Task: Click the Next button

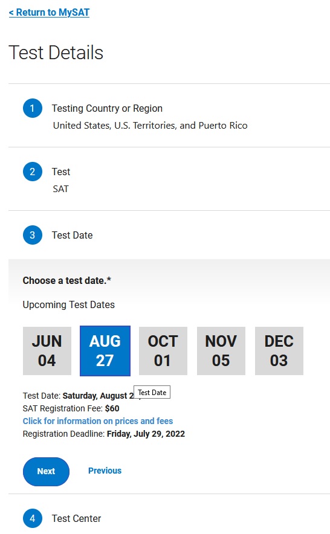Action: (x=46, y=471)
